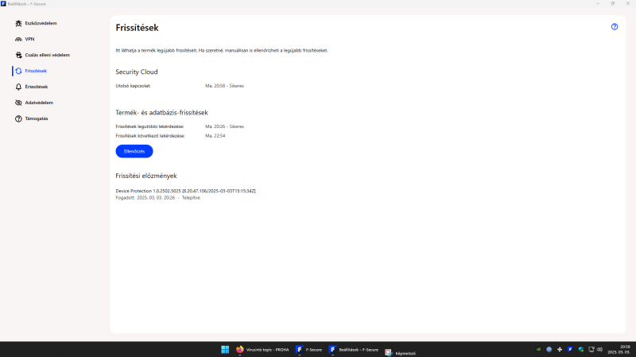Go to Eszközvédelem menu item

[41, 24]
